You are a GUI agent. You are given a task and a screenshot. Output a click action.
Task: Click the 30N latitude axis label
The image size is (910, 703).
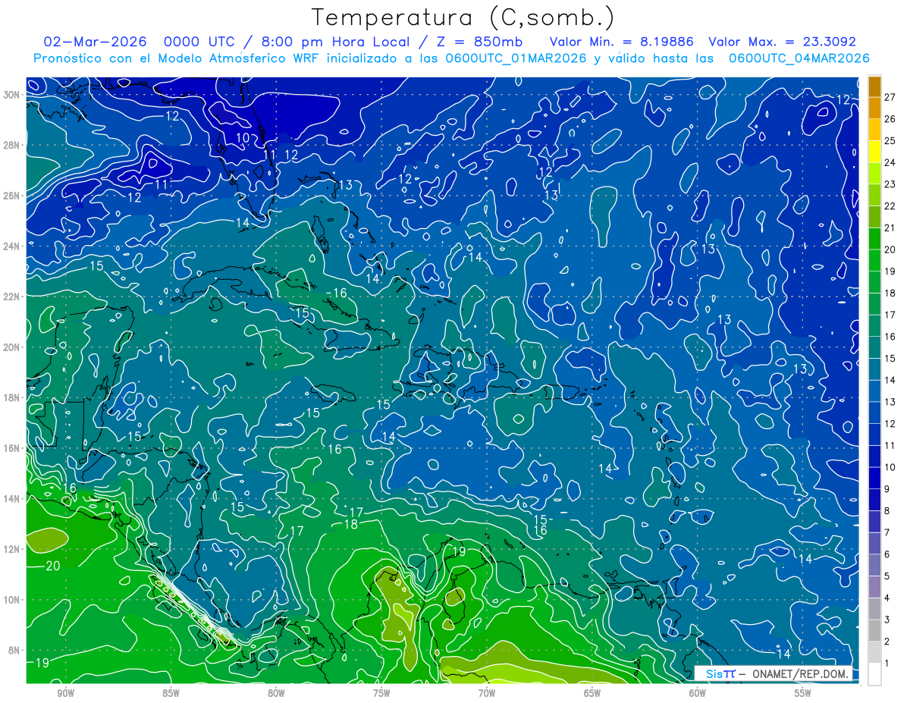[11, 94]
